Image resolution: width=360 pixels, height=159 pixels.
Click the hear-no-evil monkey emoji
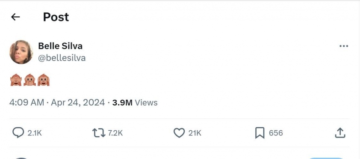point(43,80)
